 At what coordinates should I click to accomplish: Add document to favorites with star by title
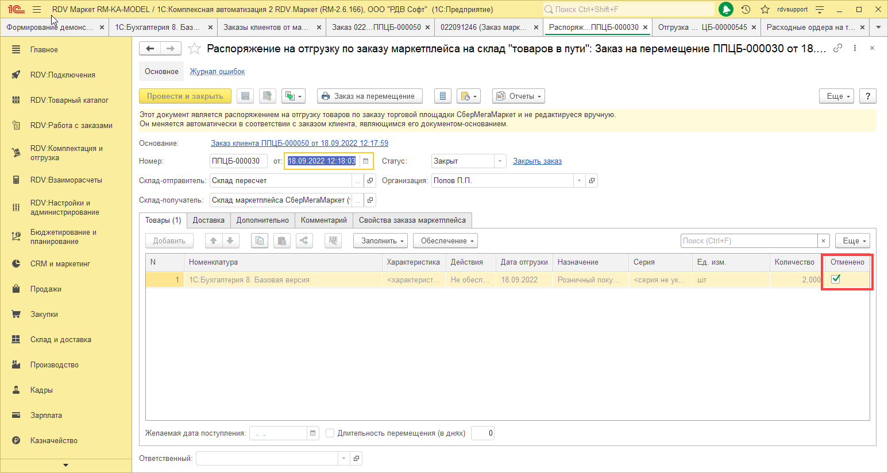click(195, 49)
